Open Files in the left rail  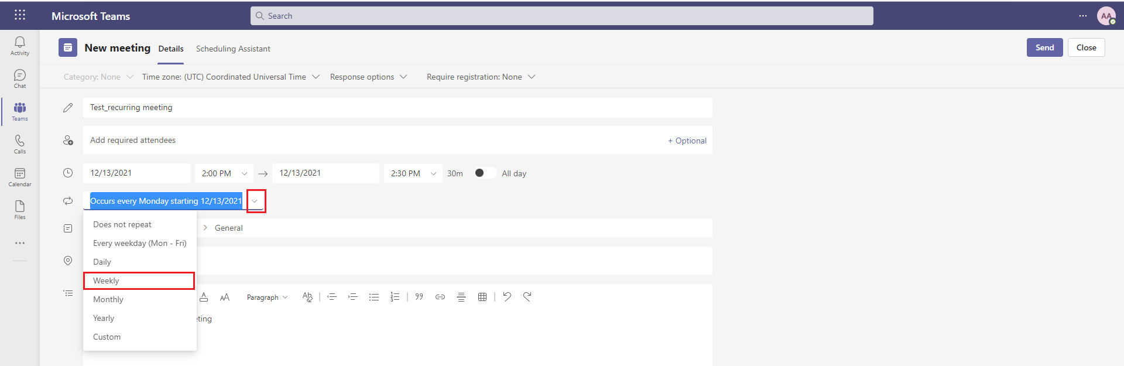tap(20, 210)
